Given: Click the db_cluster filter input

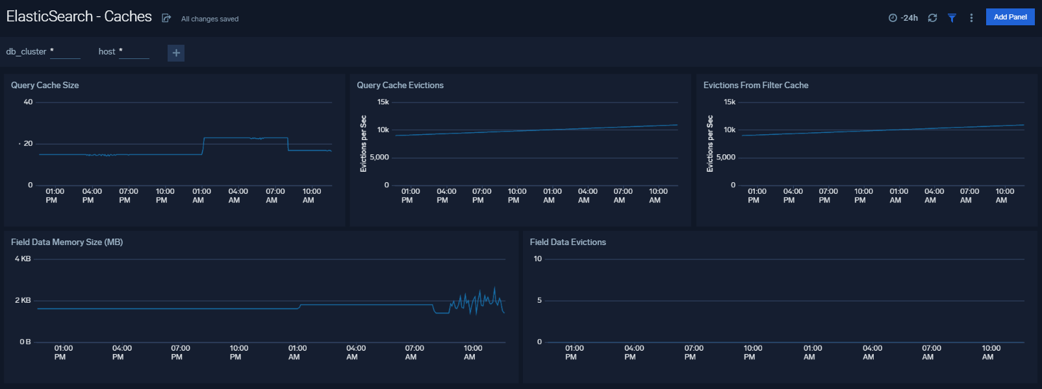Looking at the screenshot, I should coord(65,52).
